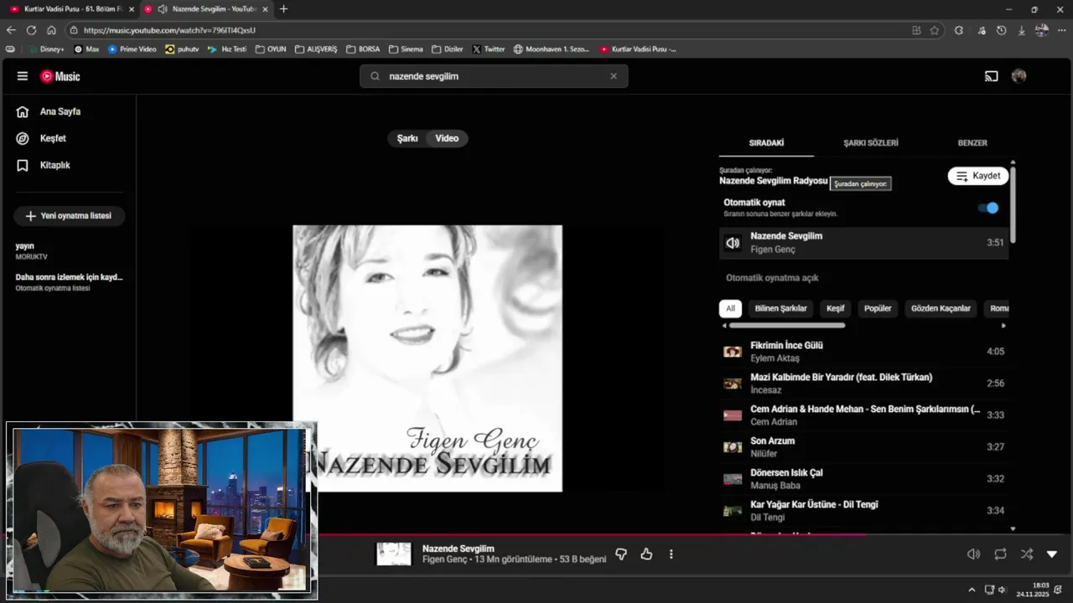This screenshot has height=603, width=1073.
Task: Open the Cast to device icon
Action: [x=991, y=76]
